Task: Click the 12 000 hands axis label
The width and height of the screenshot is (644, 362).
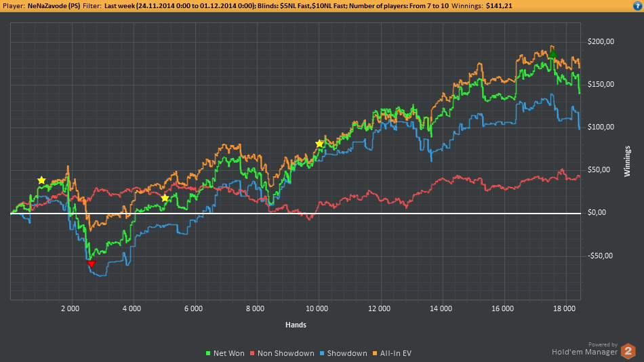Action: click(x=379, y=308)
